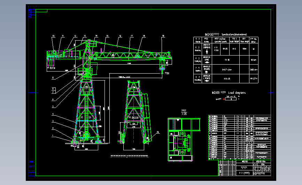This screenshot has height=185, width=302.
Task: Select callout number 20 beside the front view
Action: 158,132
